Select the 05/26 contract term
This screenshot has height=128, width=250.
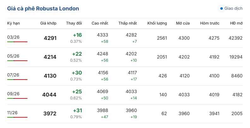click(x=13, y=56)
